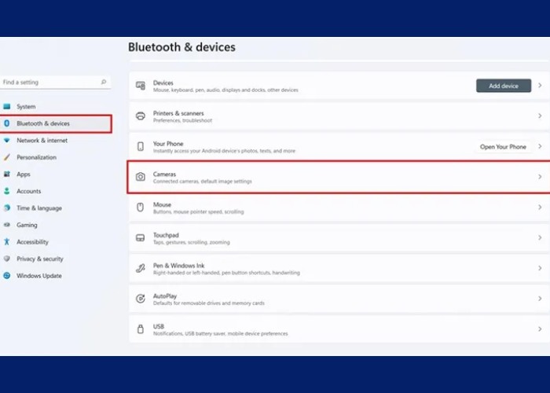
Task: Go to Windows Update section
Action: (x=38, y=276)
